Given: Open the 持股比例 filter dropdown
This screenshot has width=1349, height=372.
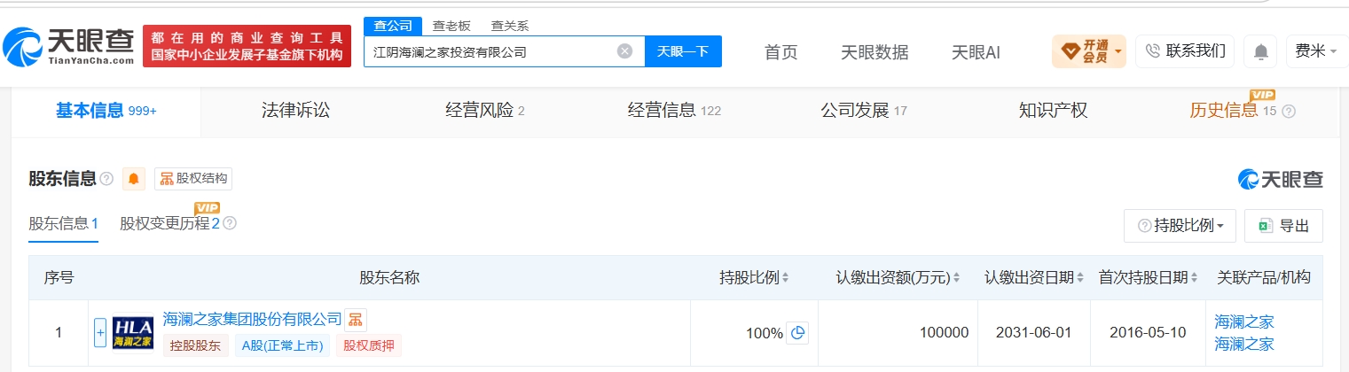Looking at the screenshot, I should click(1180, 226).
